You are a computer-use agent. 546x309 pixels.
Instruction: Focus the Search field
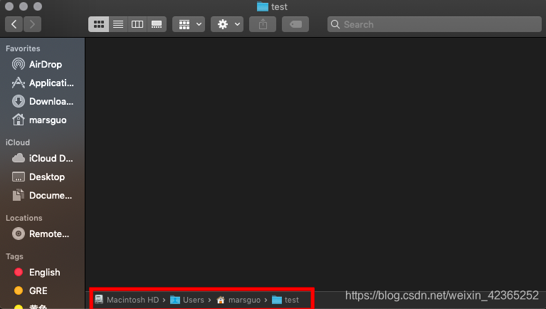(434, 24)
